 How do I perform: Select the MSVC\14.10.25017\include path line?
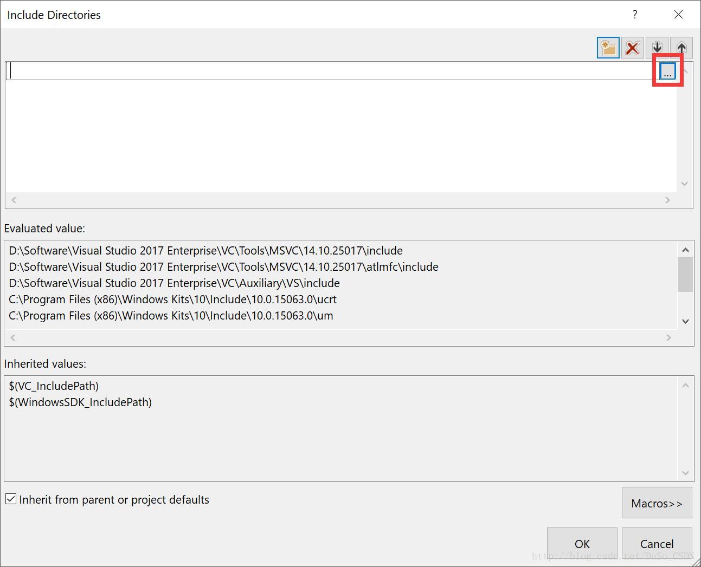(x=206, y=251)
